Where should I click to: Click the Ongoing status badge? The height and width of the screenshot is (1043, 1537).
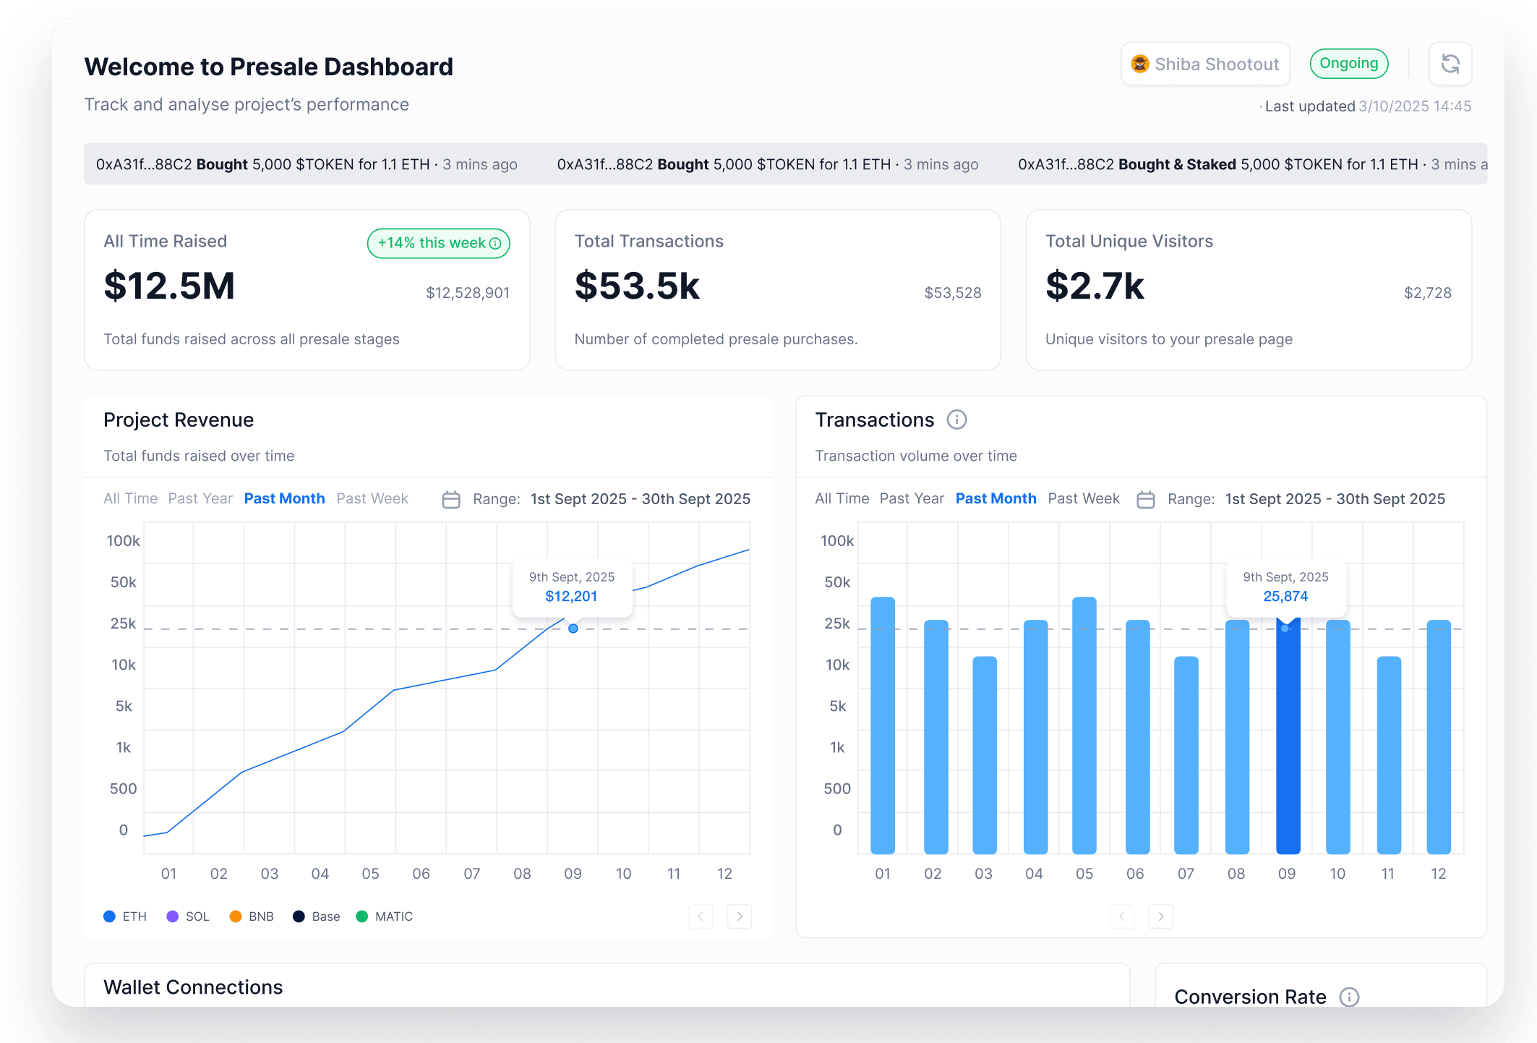click(1349, 64)
